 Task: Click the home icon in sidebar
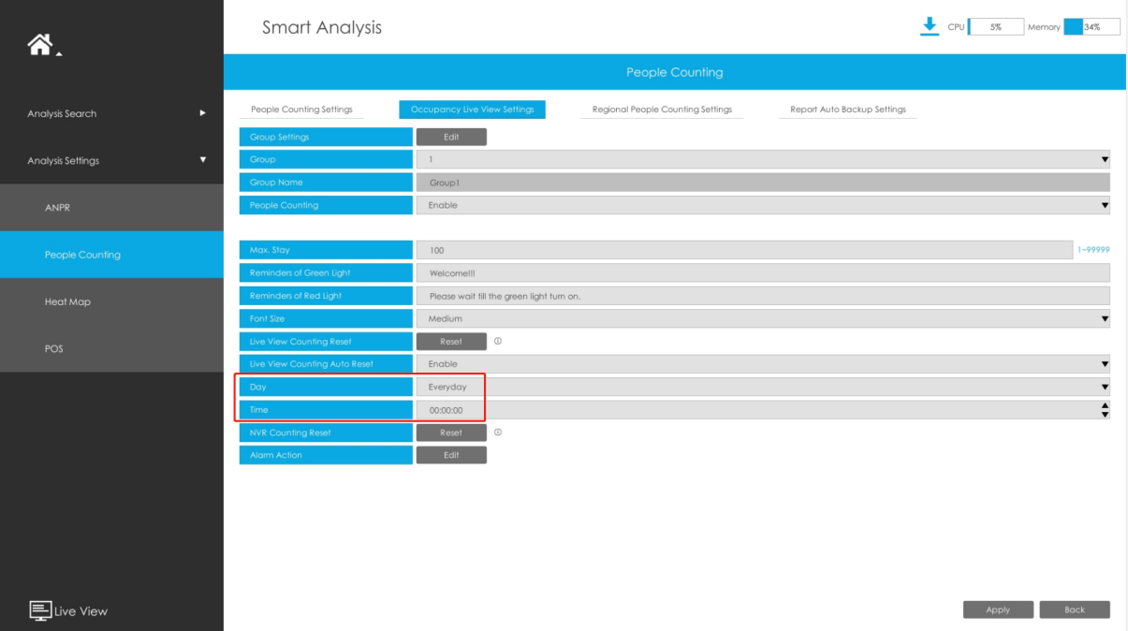[44, 43]
